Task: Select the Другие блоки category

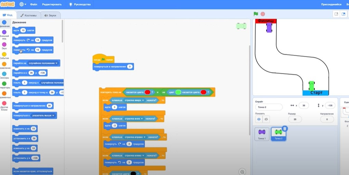Action: 4,106
